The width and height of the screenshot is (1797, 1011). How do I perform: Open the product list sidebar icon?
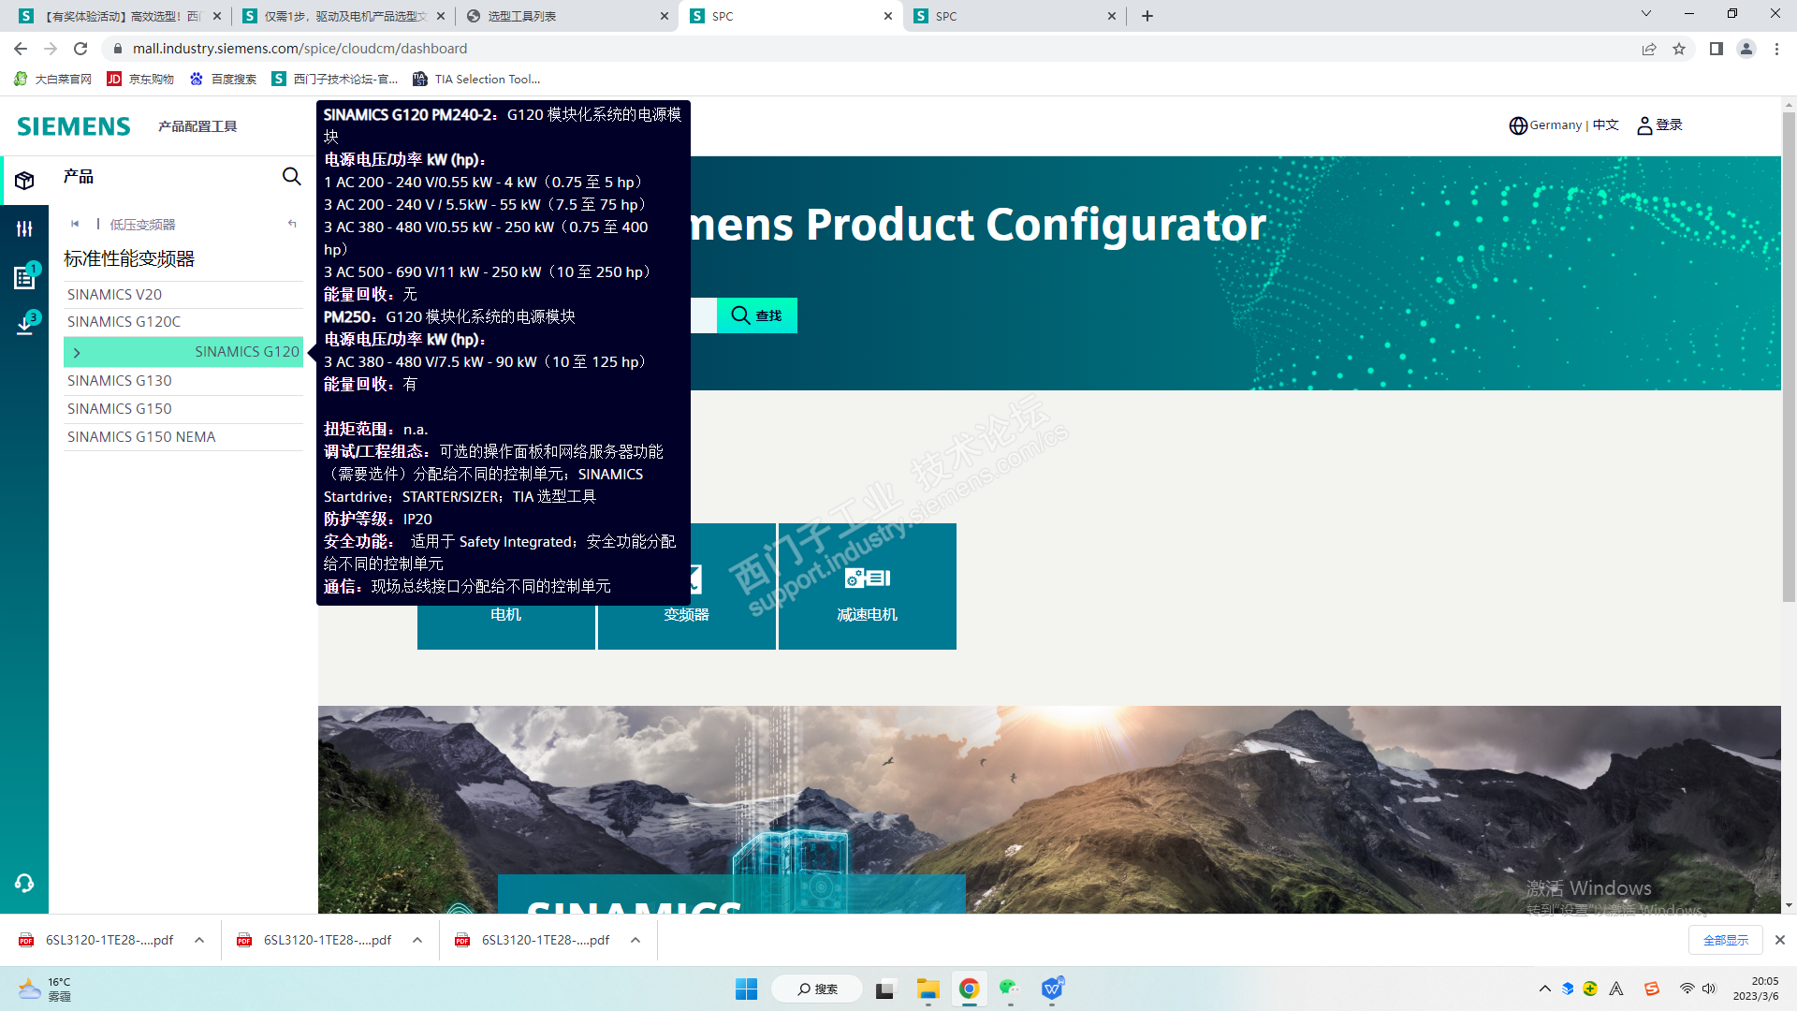(x=24, y=277)
